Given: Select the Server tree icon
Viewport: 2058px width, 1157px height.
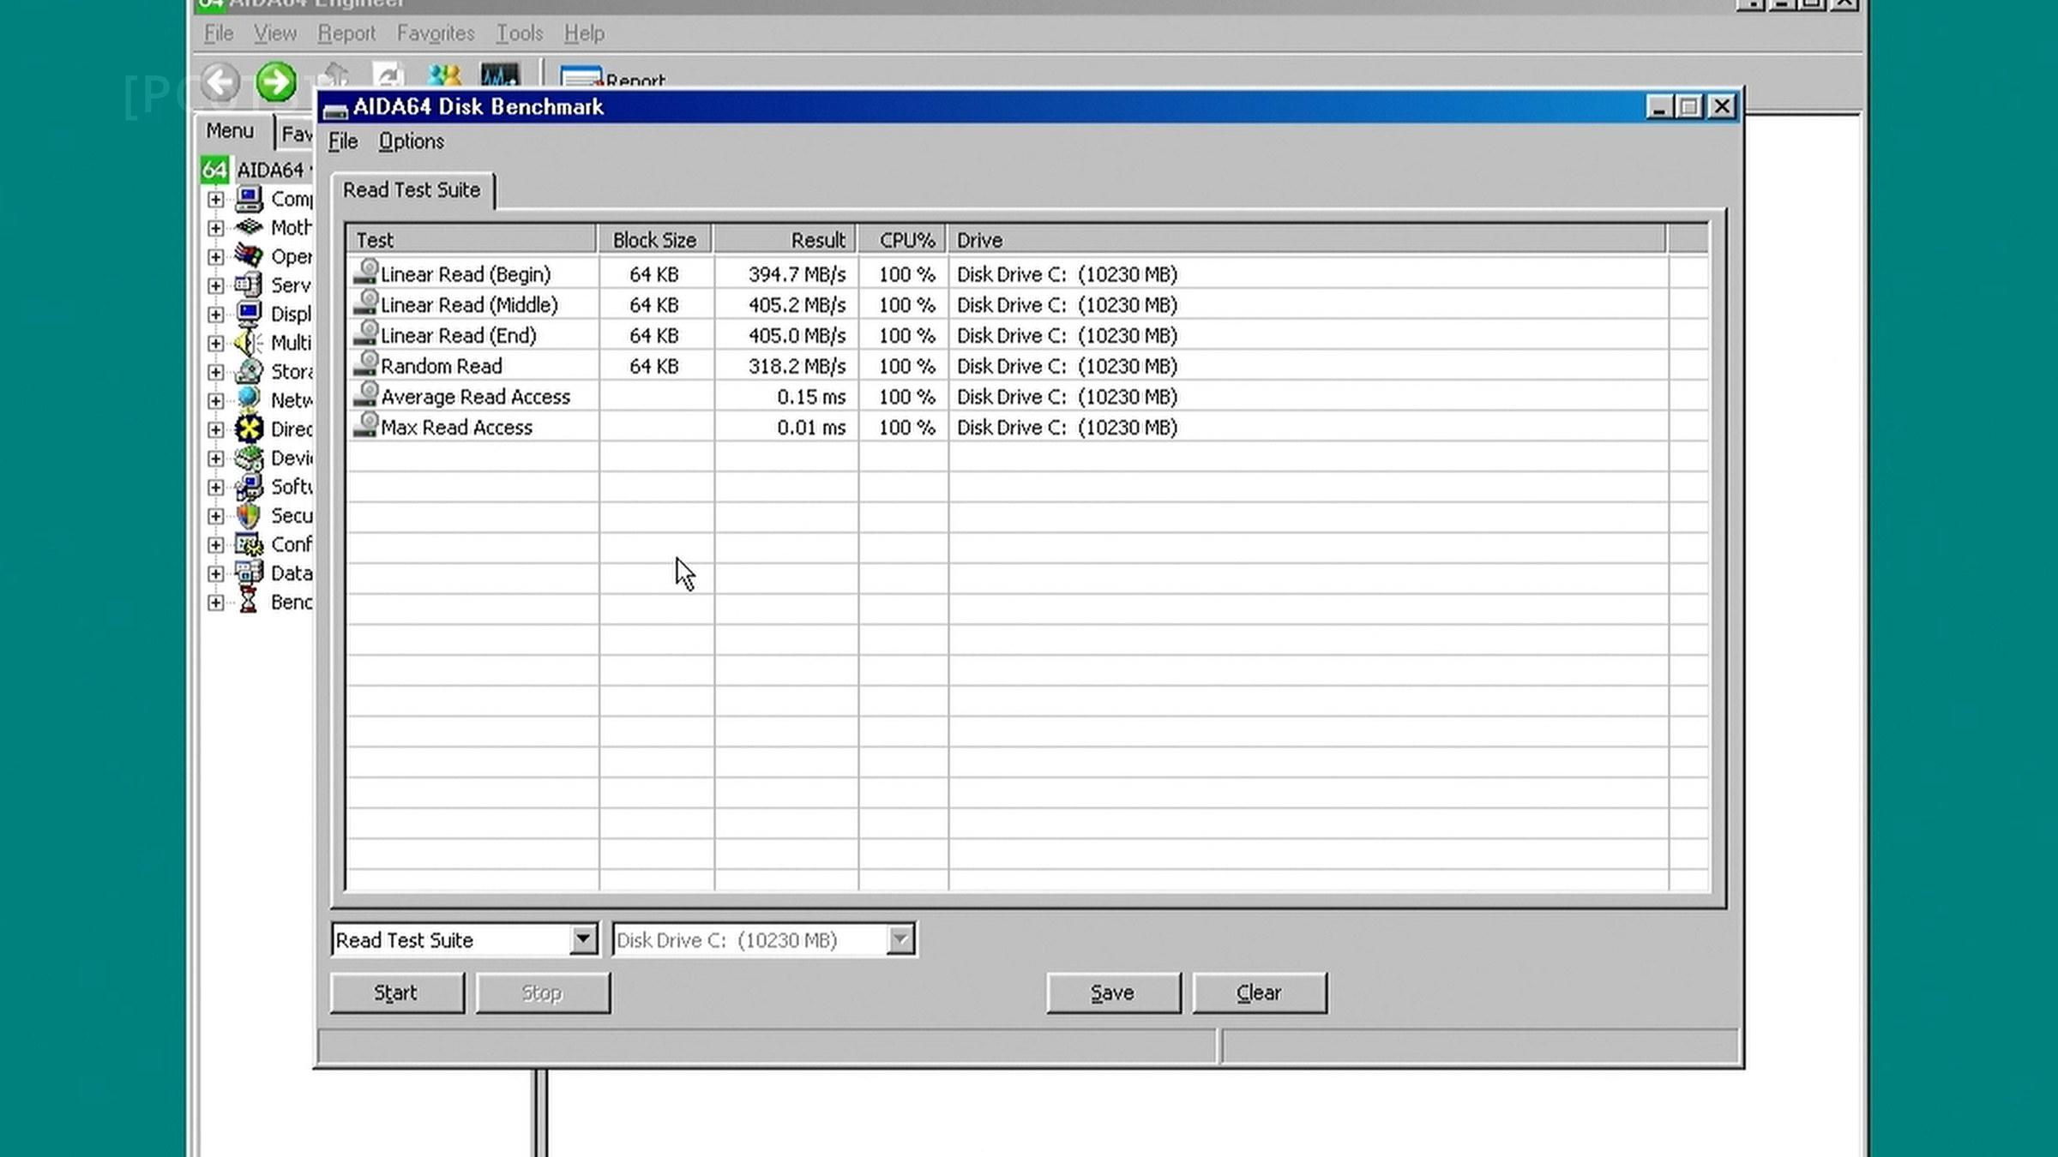Looking at the screenshot, I should pos(250,285).
